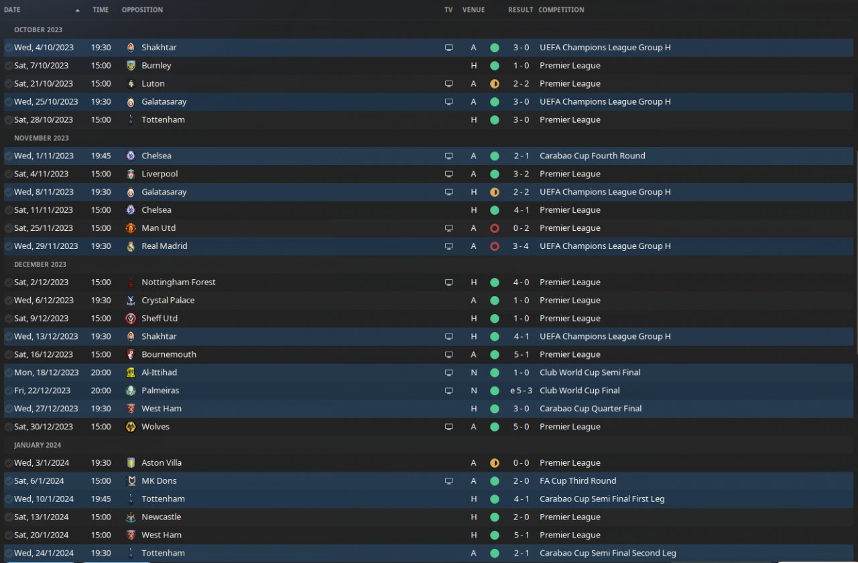
Task: Toggle the check circle beside Sat, 7/10/2023
Action: 8,66
